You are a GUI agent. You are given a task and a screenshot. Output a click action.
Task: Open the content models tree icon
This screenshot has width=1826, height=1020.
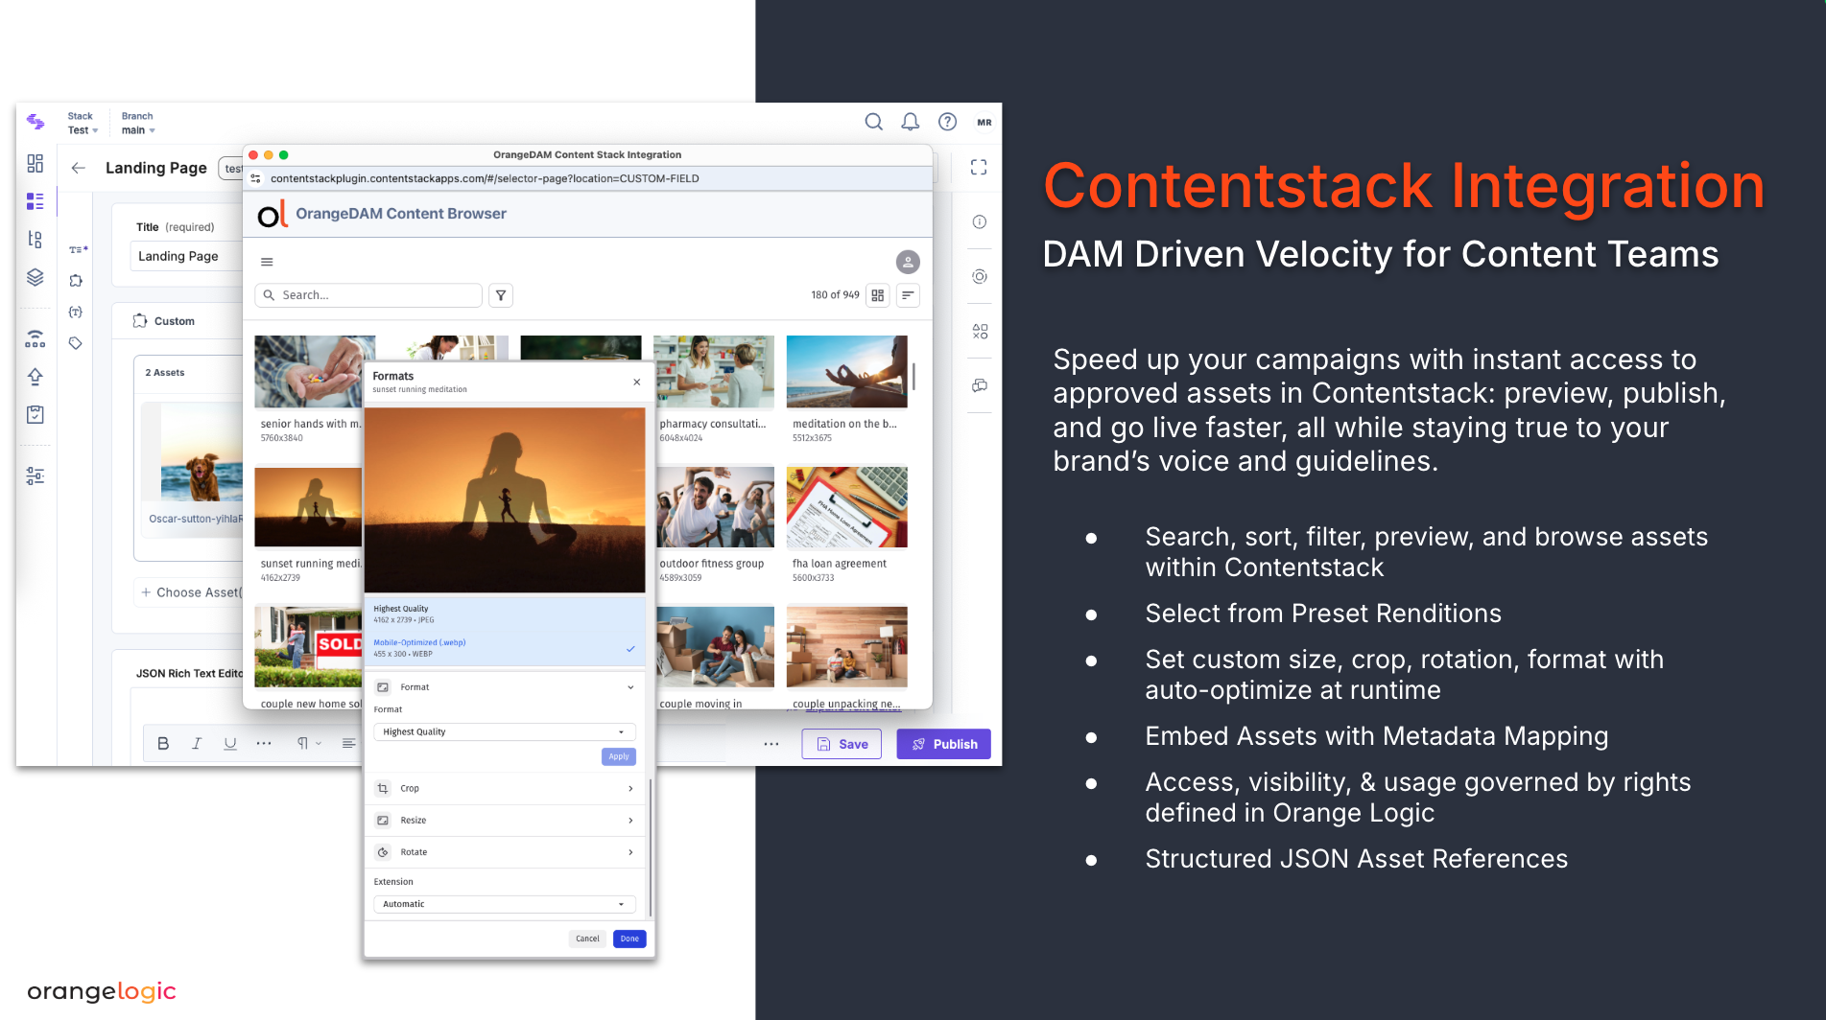click(x=36, y=240)
